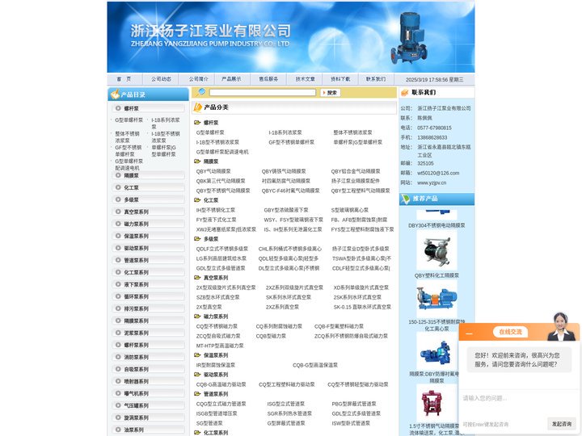Click the 在线交流 chat title pill
The width and height of the screenshot is (582, 436).
pyautogui.click(x=510, y=332)
